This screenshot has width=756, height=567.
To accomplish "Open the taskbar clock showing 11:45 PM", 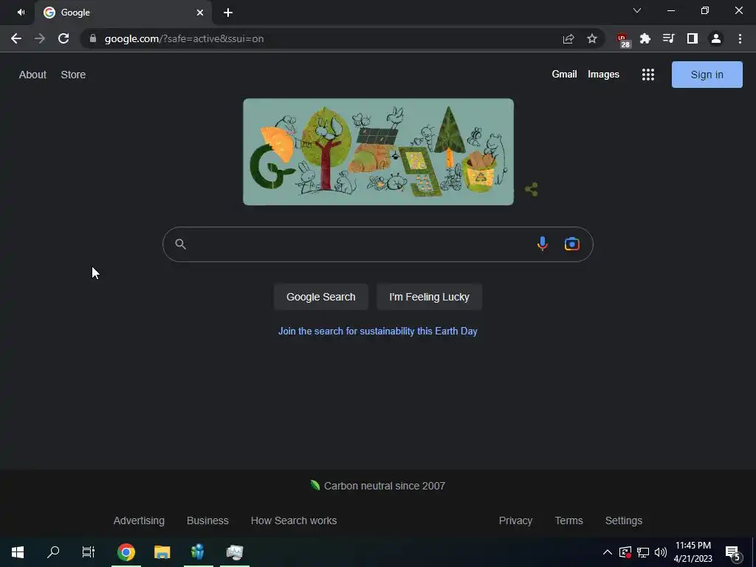I will click(693, 552).
